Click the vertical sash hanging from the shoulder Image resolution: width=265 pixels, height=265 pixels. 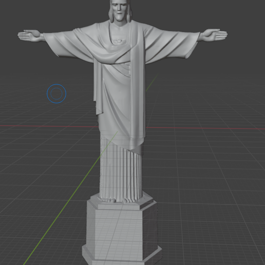138,86
